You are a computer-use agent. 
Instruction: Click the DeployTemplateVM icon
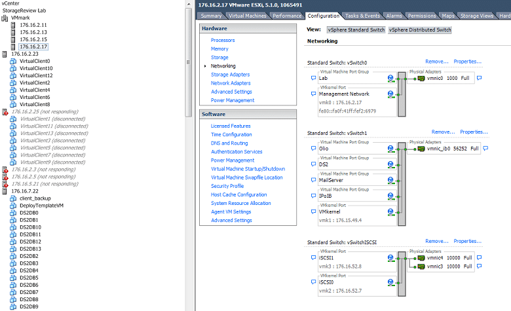click(13, 206)
